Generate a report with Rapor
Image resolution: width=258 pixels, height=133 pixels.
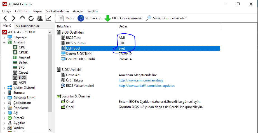tap(67, 18)
